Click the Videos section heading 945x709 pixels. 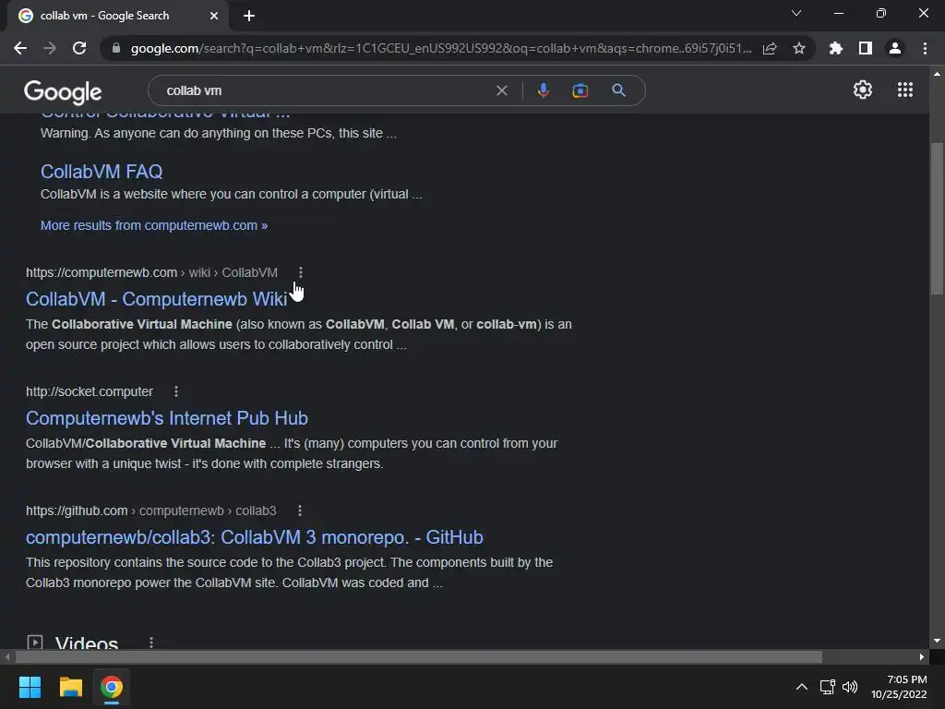[87, 642]
